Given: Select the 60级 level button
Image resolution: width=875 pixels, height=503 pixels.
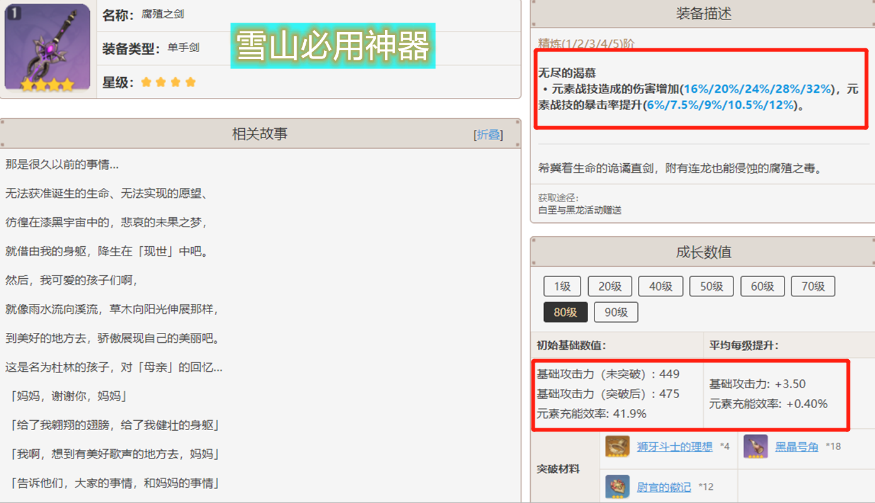Looking at the screenshot, I should pos(762,286).
